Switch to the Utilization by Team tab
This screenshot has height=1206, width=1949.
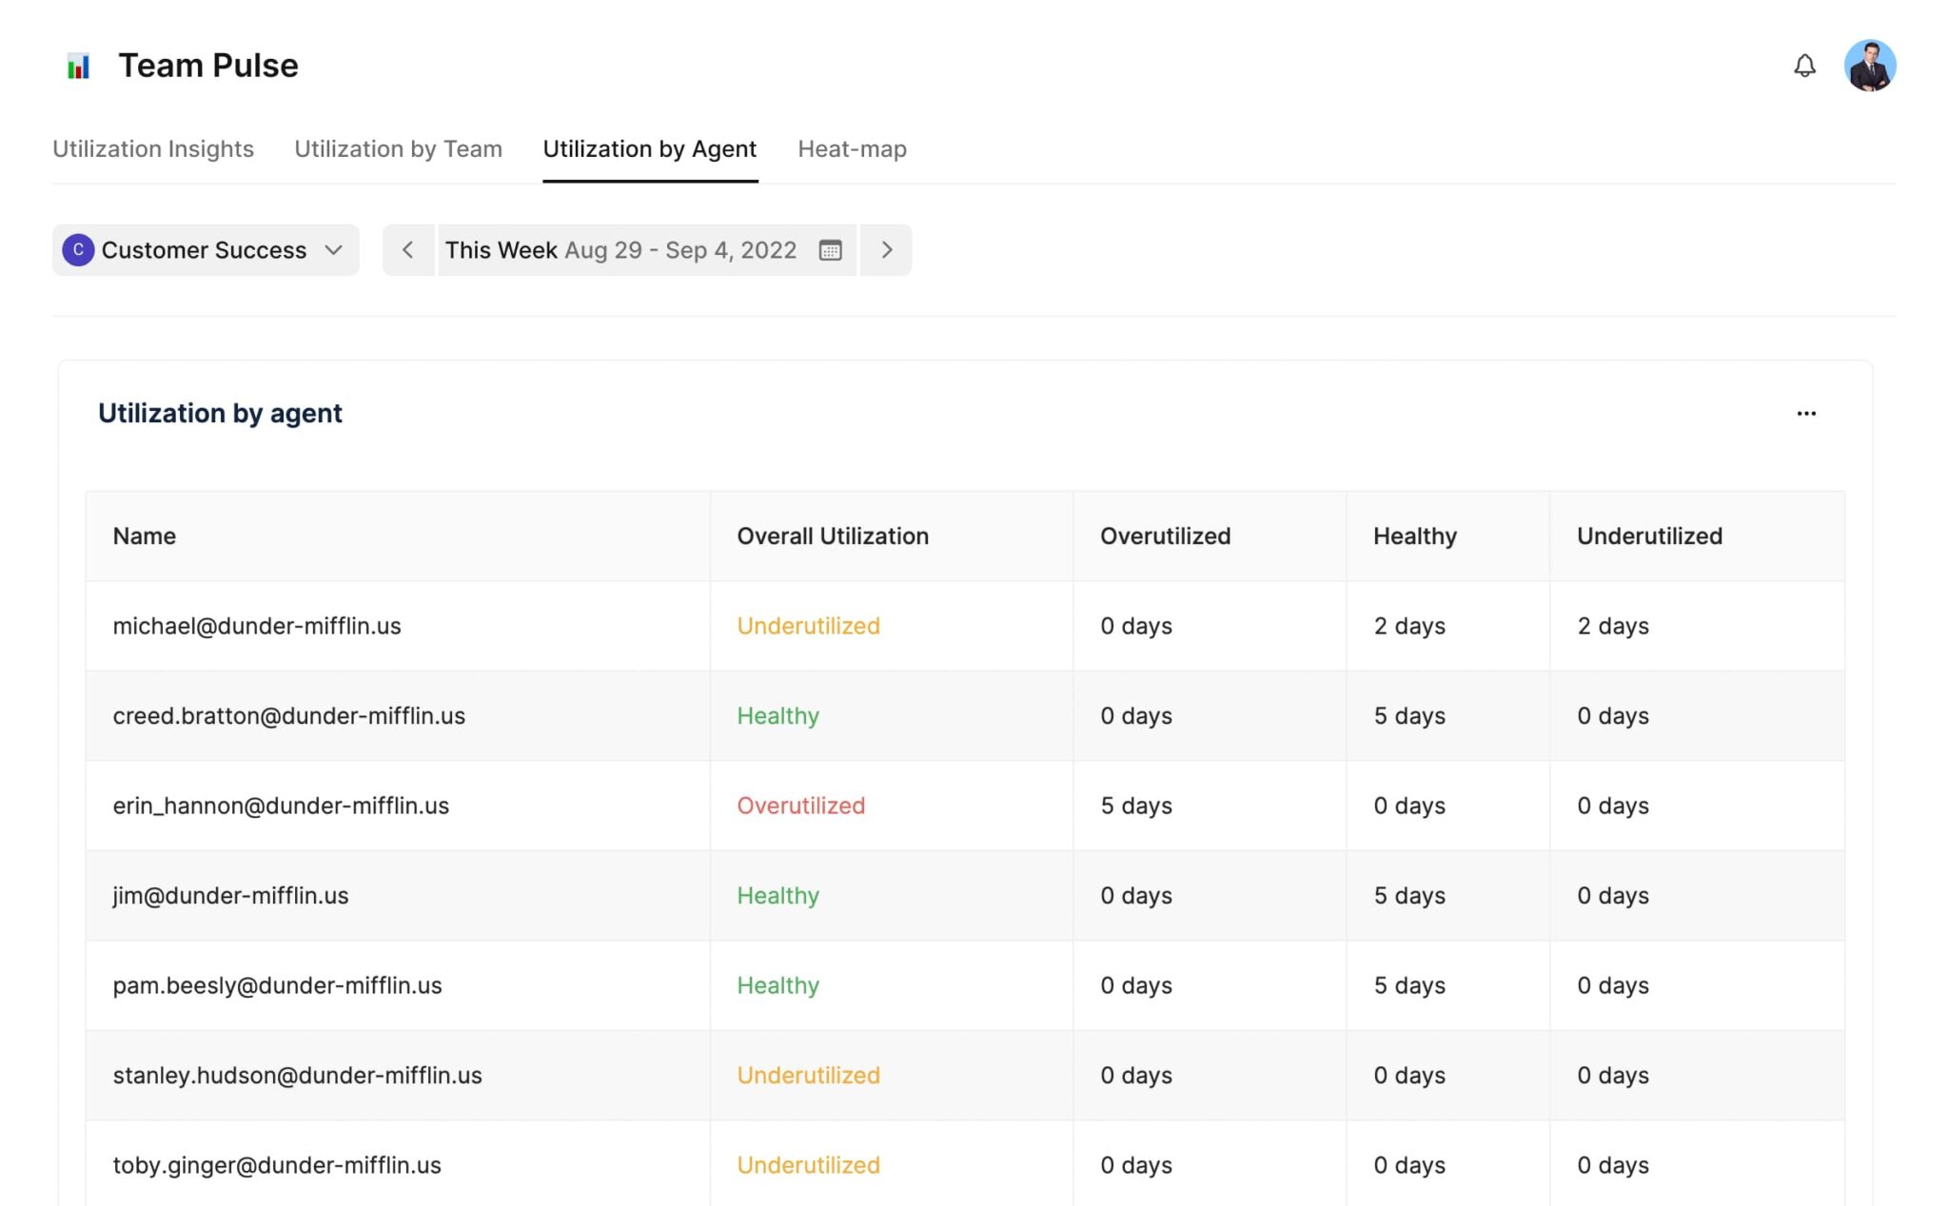(x=398, y=149)
